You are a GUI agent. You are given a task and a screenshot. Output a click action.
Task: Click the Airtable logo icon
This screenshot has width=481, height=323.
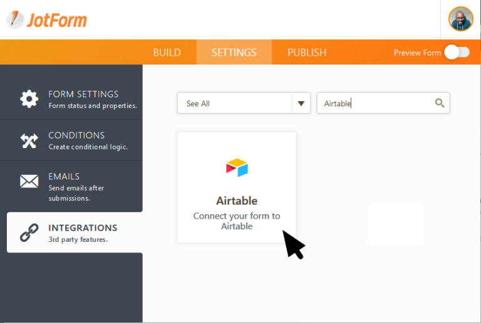[x=237, y=167]
